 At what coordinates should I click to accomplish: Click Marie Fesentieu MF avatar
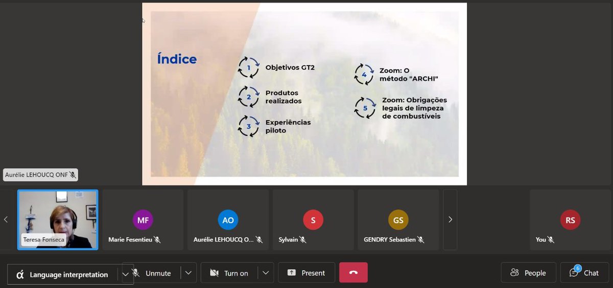tap(143, 220)
